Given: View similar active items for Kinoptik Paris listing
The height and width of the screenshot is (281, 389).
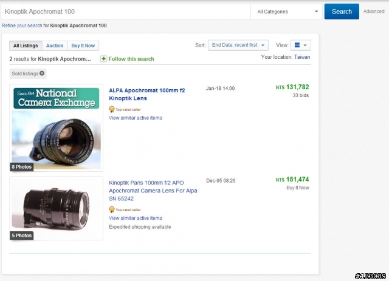Looking at the screenshot, I should click(x=136, y=218).
